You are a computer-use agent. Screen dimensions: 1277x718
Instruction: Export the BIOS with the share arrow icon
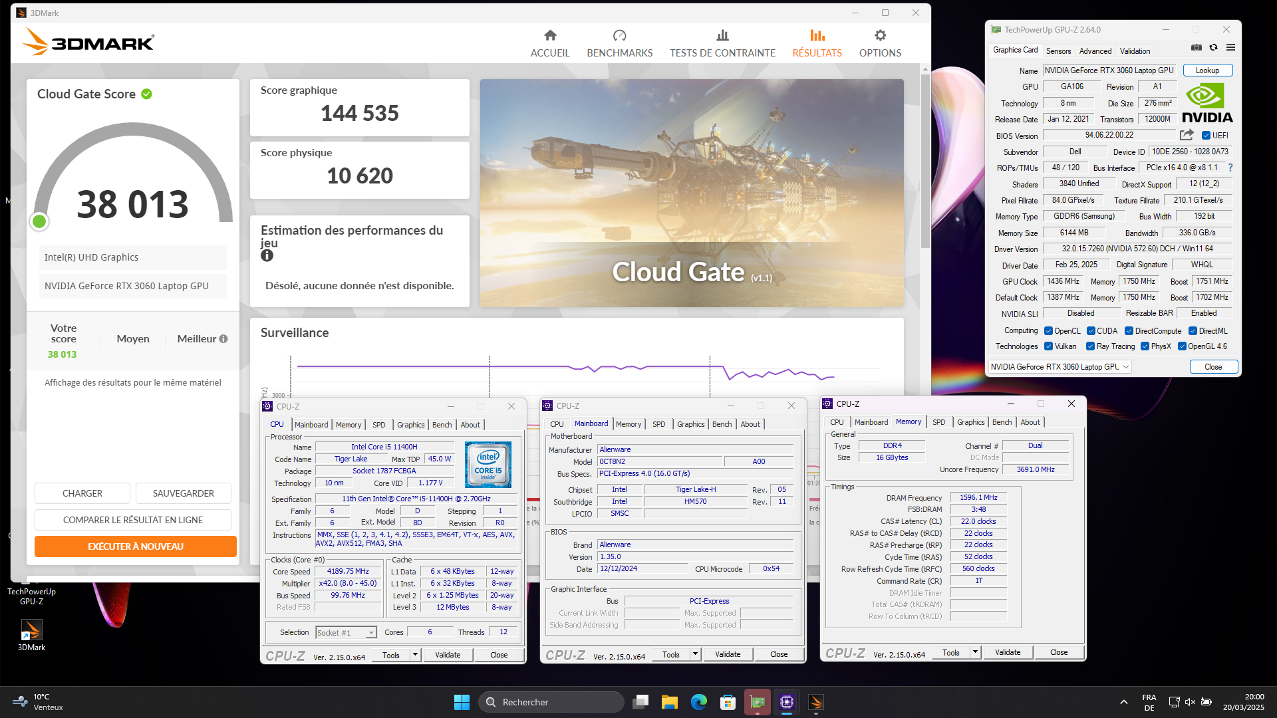pos(1187,135)
